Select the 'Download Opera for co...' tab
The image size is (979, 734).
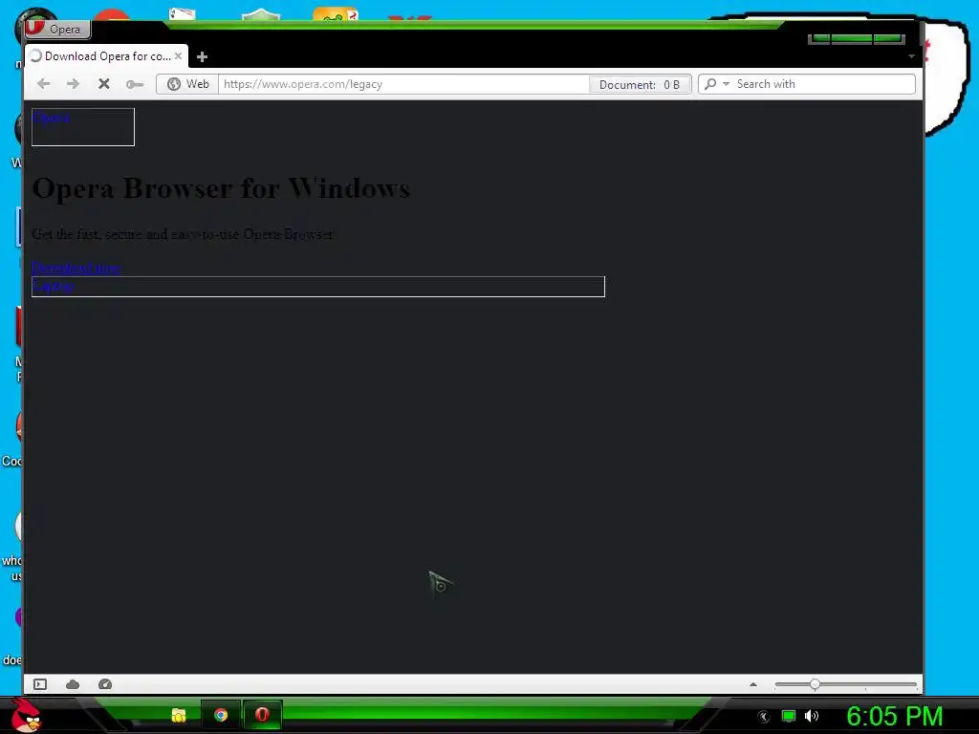106,56
